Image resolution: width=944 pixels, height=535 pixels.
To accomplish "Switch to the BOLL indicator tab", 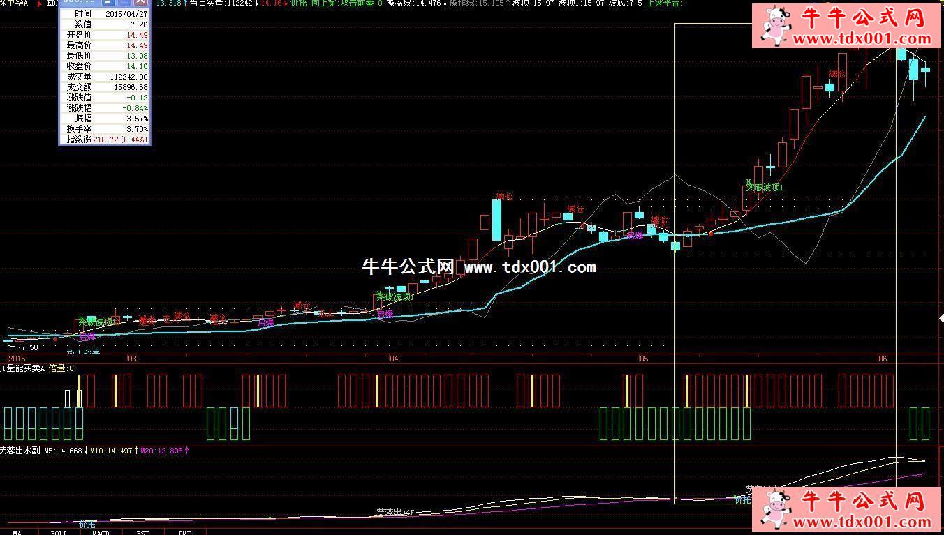I will [58, 532].
